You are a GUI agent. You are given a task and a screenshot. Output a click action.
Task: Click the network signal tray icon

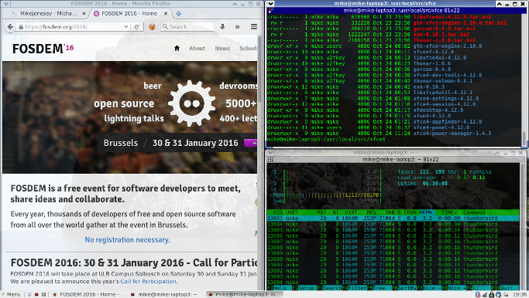(485, 295)
